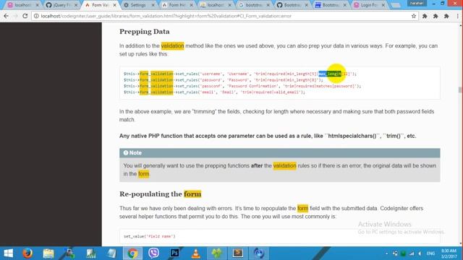Click the URL address bar
Viewport: 463px width, 260px height.
point(224,16)
